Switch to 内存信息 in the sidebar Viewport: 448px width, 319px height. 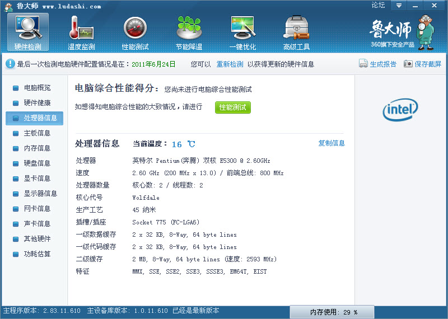[x=37, y=148]
